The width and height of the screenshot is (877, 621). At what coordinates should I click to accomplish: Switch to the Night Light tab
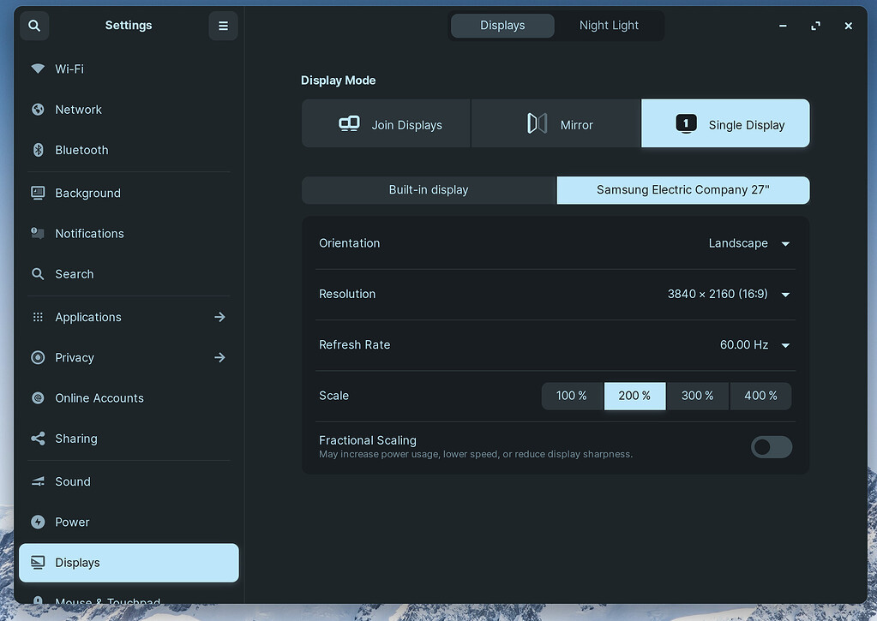(609, 25)
